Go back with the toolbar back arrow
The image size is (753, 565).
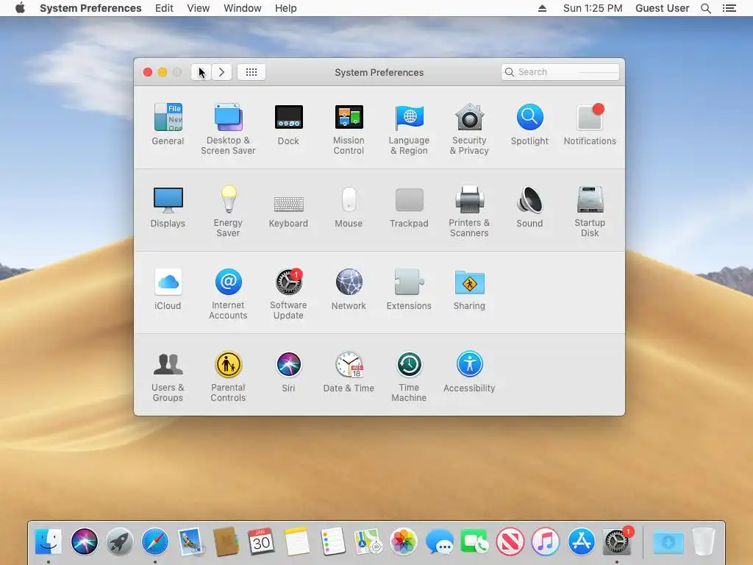point(201,72)
